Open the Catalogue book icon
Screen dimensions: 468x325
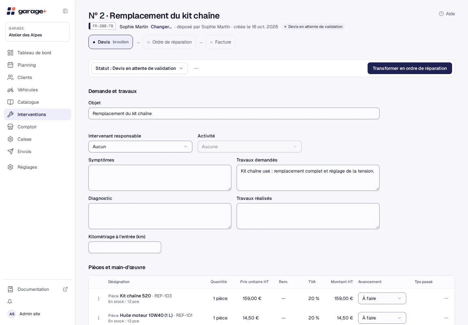coord(10,102)
